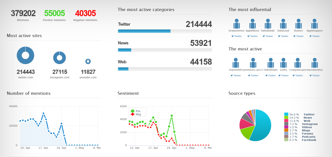The height and width of the screenshot is (157, 332).
Task: Click hanssbestboy user avatar icon
Action: [x=315, y=63]
